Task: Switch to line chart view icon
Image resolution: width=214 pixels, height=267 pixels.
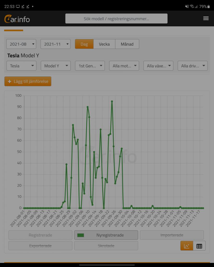Action: tap(187, 246)
